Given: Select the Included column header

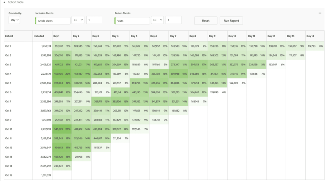Looking at the screenshot, I should point(43,36).
